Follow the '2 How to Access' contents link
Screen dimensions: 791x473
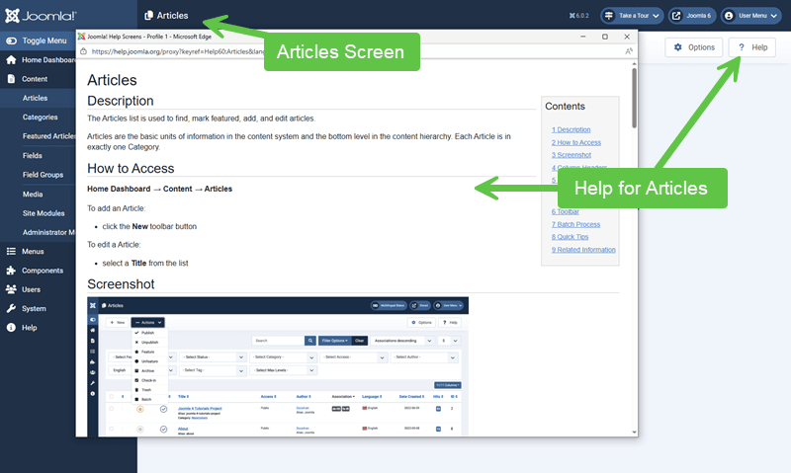576,142
